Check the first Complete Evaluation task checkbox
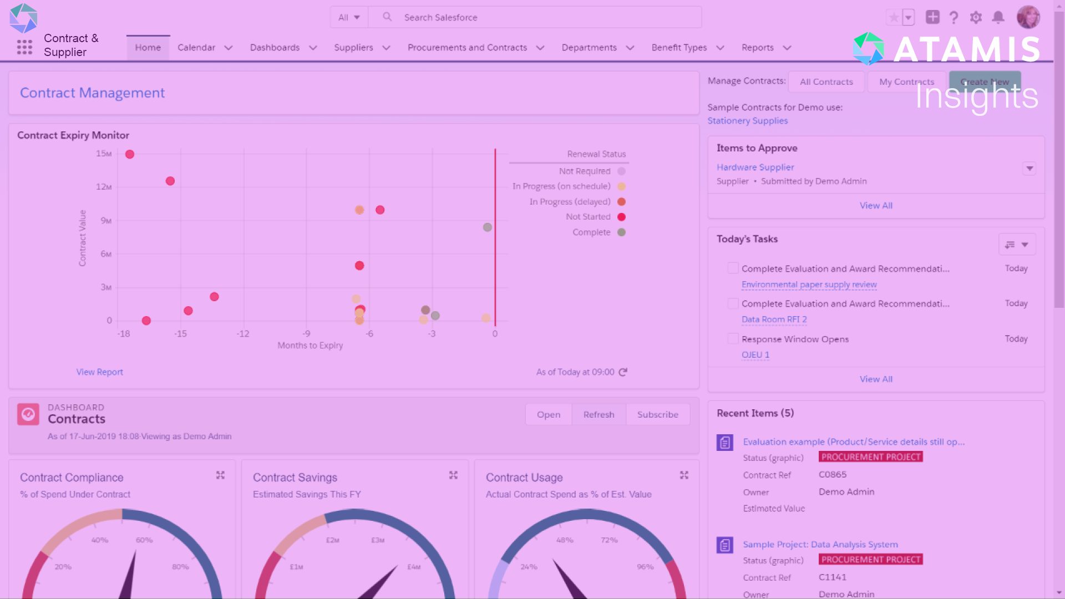Screen dimensions: 1065x599 [x=733, y=268]
